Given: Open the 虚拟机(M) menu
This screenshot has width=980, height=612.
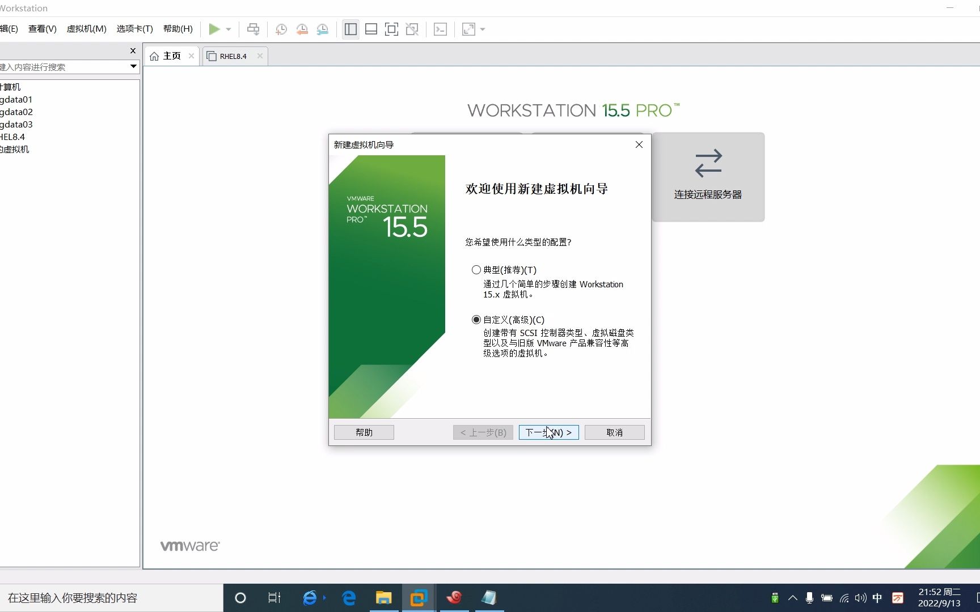Looking at the screenshot, I should [x=86, y=28].
